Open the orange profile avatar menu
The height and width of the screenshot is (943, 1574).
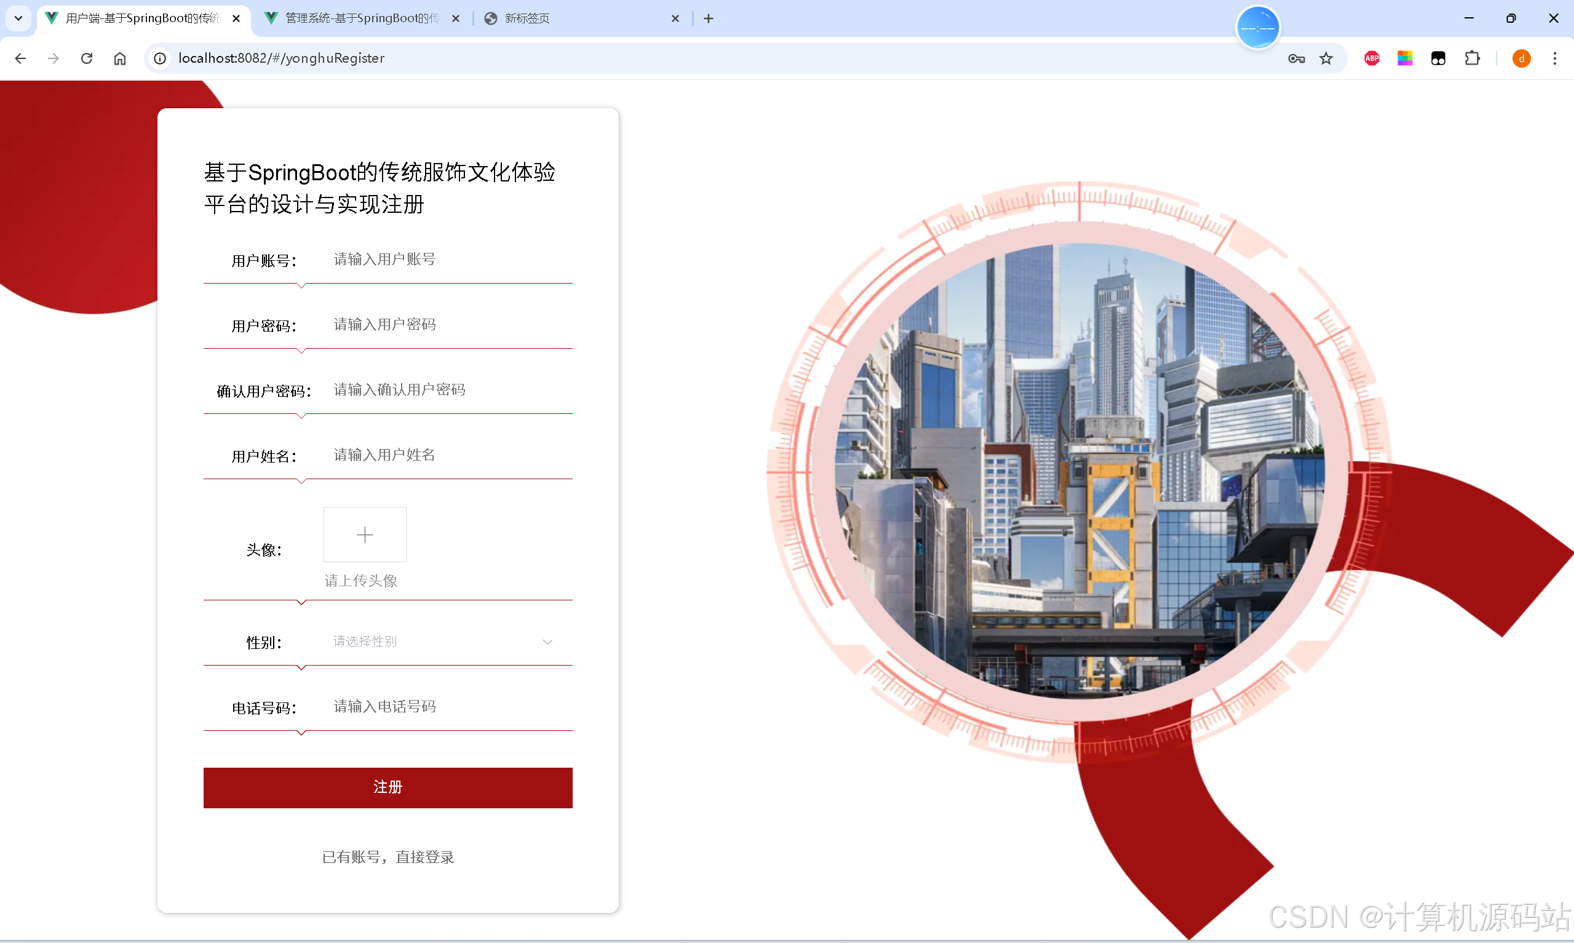1520,58
